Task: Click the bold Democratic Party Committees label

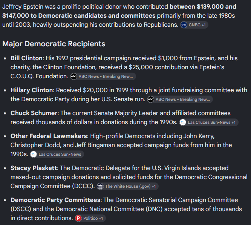Action: click(55, 200)
